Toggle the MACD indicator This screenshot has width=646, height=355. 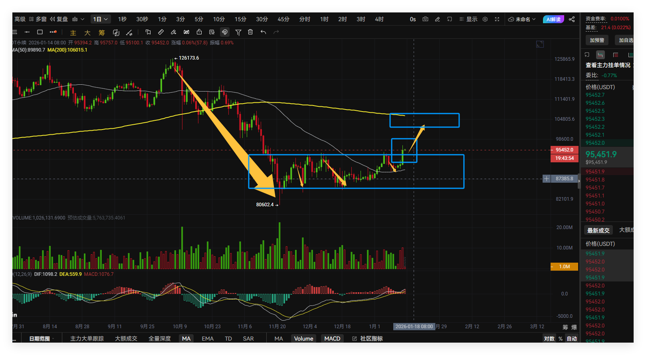[x=332, y=339]
